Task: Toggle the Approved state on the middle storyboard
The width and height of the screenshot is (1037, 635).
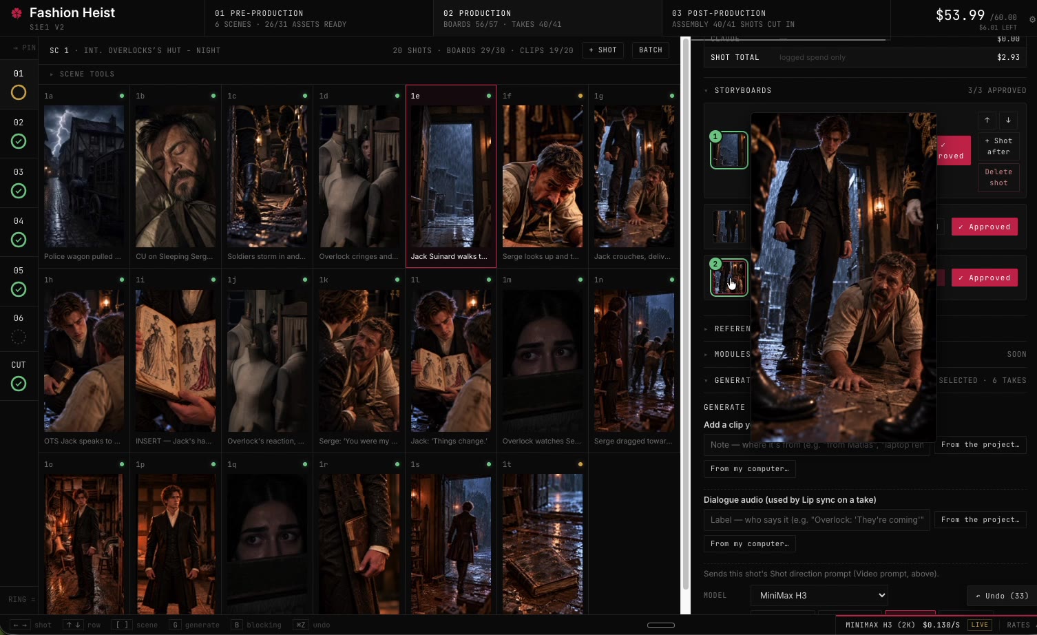Action: [x=985, y=227]
